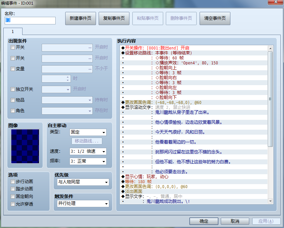Screen dimensions: 284x228
Task: Select the 脸朝向左 route line
Action: pyautogui.click(x=194, y=87)
